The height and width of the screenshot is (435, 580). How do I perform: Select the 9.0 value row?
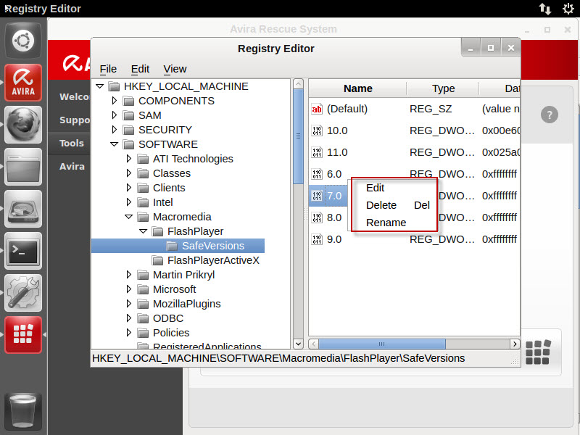pyautogui.click(x=414, y=239)
